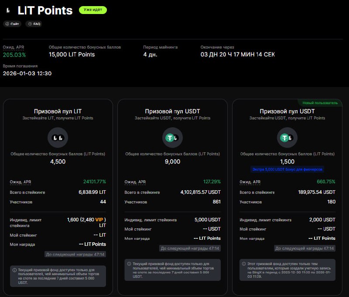The width and height of the screenshot is (349, 297).
Task: Click info icon in LIT pool notice
Action: pos(15,270)
